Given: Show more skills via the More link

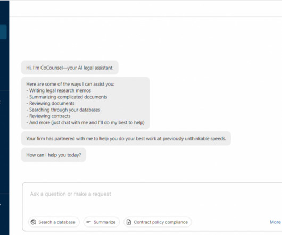Looking at the screenshot, I should pyautogui.click(x=275, y=222).
